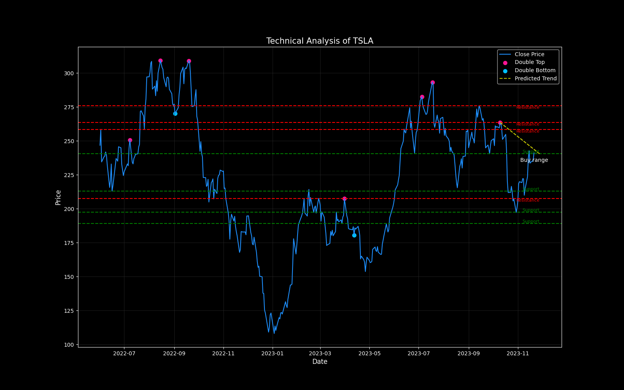Click the 2023-05 date tick

coord(369,354)
